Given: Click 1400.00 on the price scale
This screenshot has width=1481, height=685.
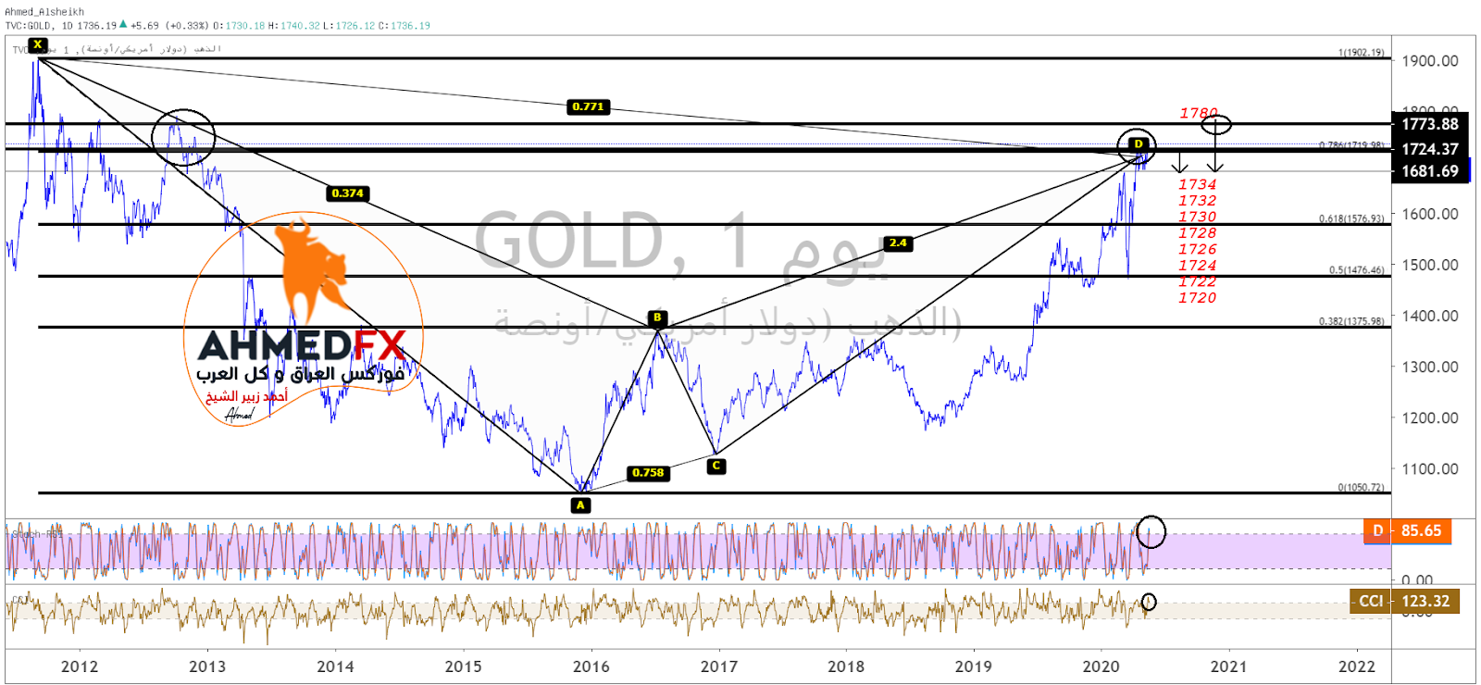Looking at the screenshot, I should click(x=1430, y=316).
